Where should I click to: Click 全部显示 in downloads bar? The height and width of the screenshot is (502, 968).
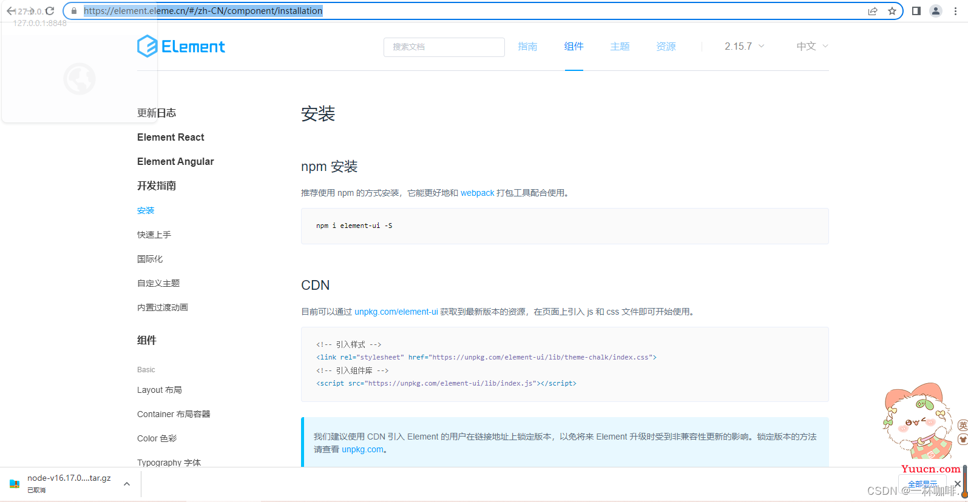point(922,484)
